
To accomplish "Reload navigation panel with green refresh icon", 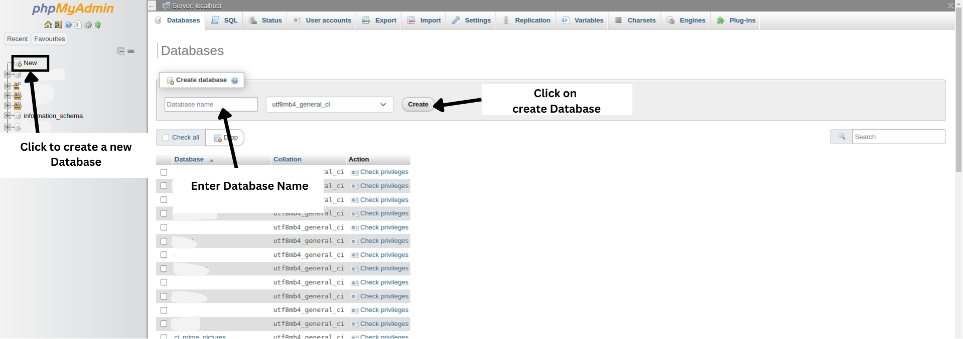I will [98, 25].
